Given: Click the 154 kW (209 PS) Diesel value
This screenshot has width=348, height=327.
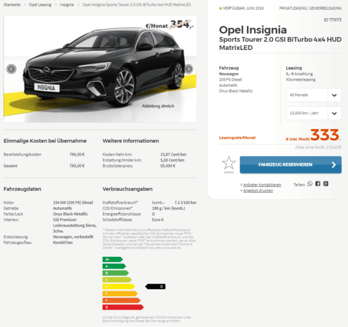Looking at the screenshot, I should click(73, 203).
